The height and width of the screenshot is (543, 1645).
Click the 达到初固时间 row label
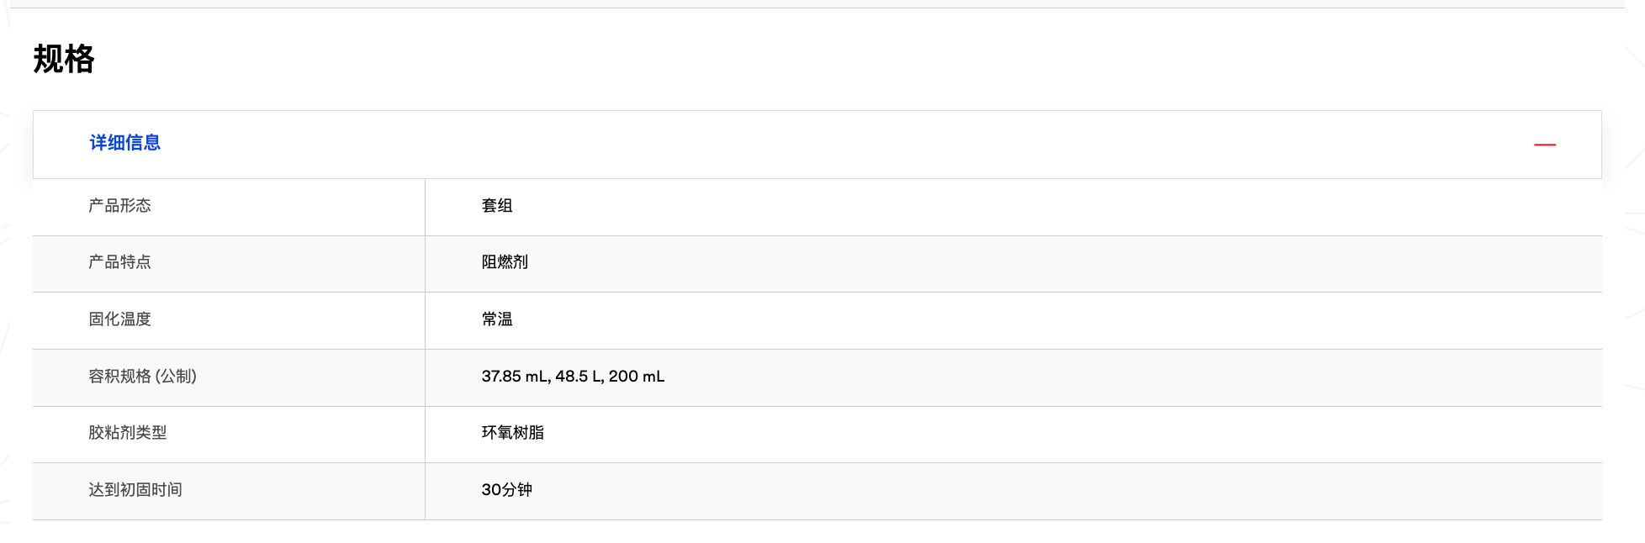click(x=135, y=490)
